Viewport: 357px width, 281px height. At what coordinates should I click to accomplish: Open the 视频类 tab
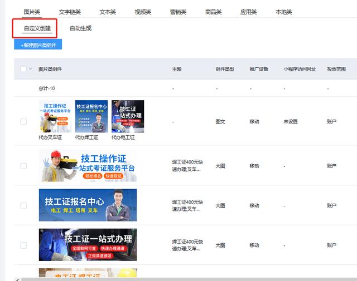(x=143, y=12)
